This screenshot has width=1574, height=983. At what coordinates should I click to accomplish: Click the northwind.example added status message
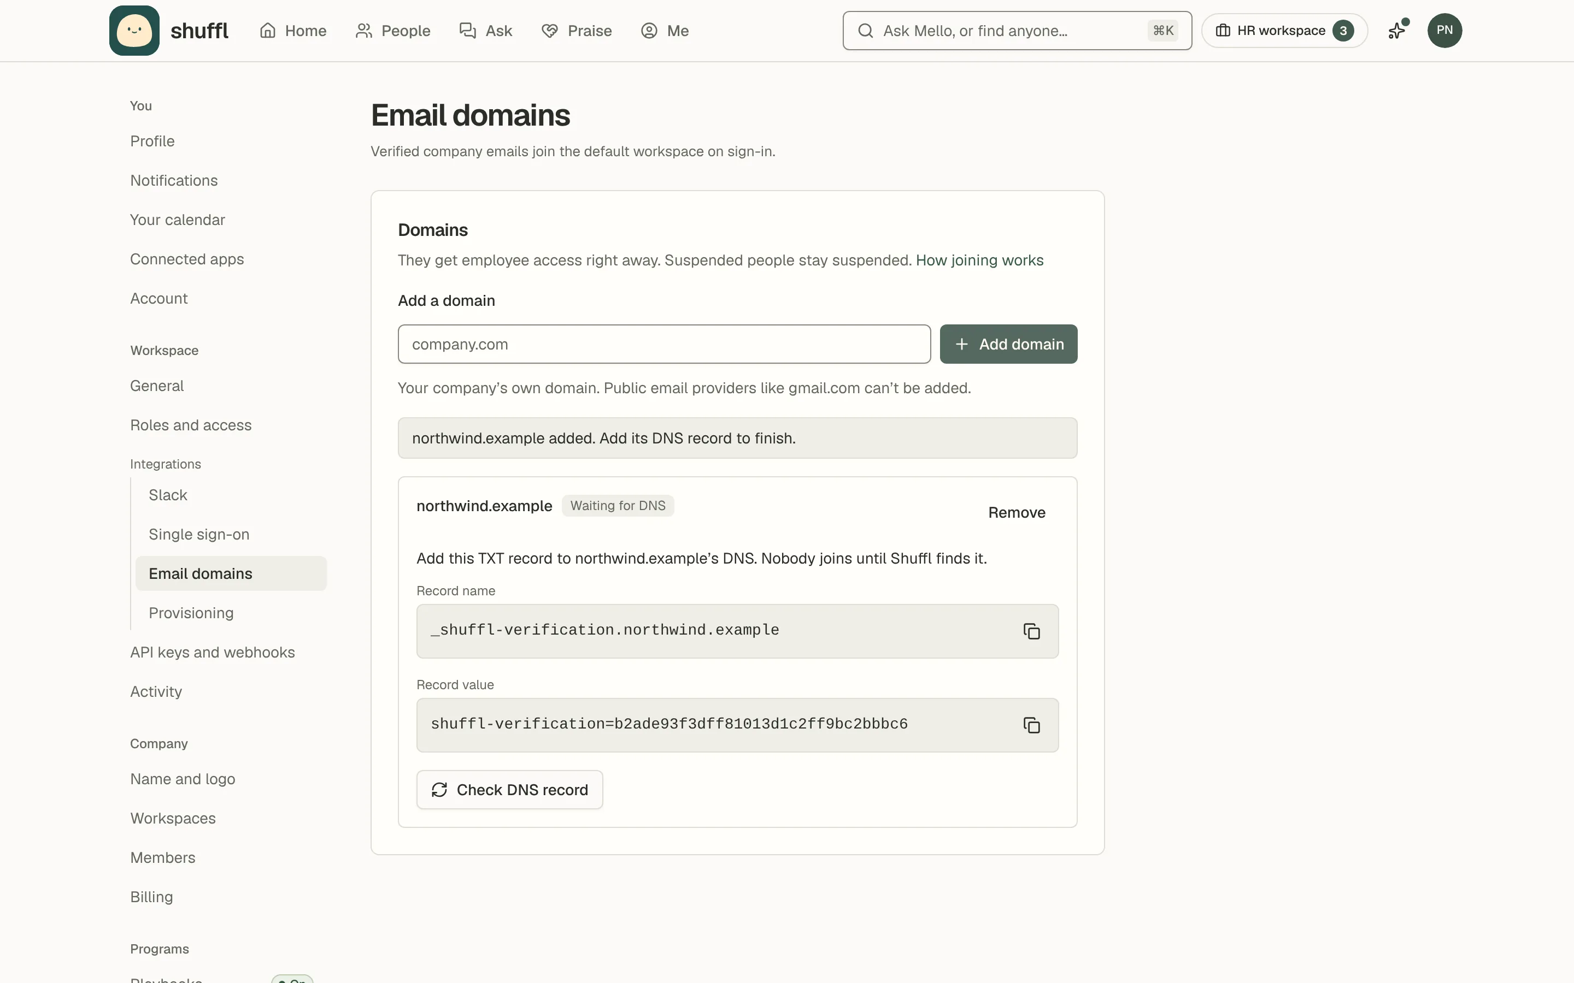tap(738, 438)
